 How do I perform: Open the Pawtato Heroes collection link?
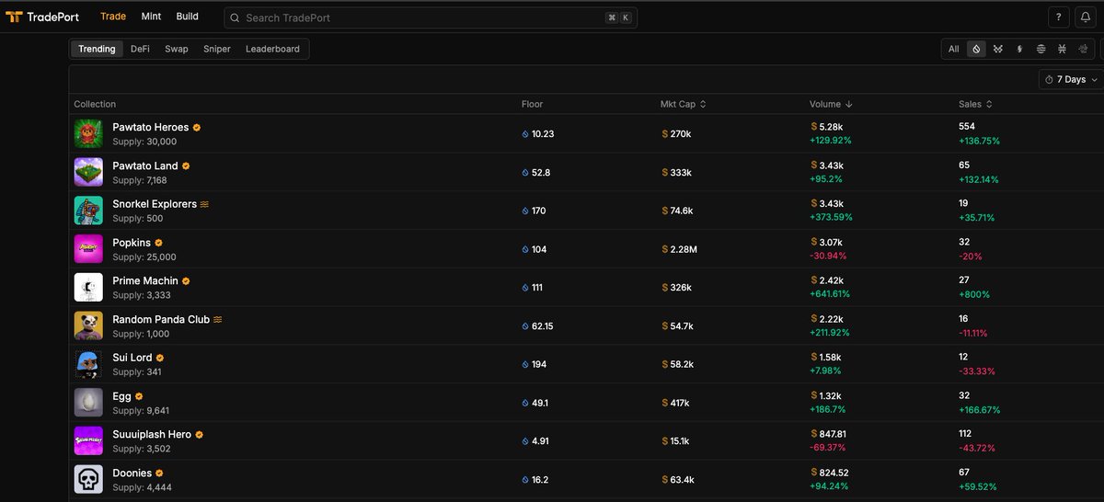pyautogui.click(x=151, y=128)
